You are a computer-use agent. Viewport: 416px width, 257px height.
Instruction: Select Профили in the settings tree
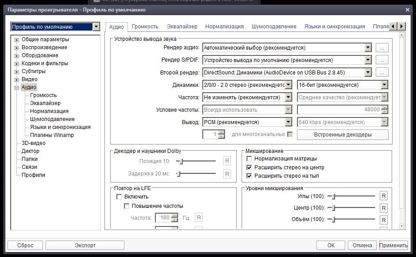point(33,175)
